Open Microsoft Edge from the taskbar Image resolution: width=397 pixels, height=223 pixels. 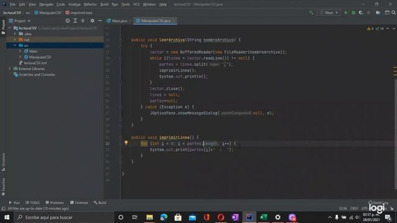[x=164, y=217]
